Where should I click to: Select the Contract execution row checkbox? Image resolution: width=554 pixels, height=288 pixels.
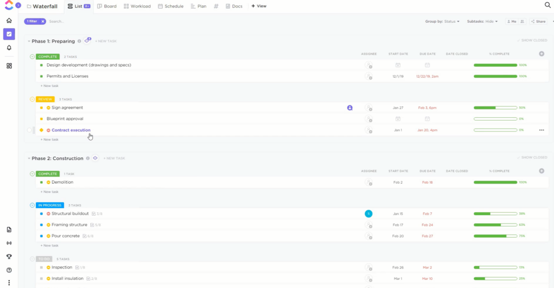point(29,130)
